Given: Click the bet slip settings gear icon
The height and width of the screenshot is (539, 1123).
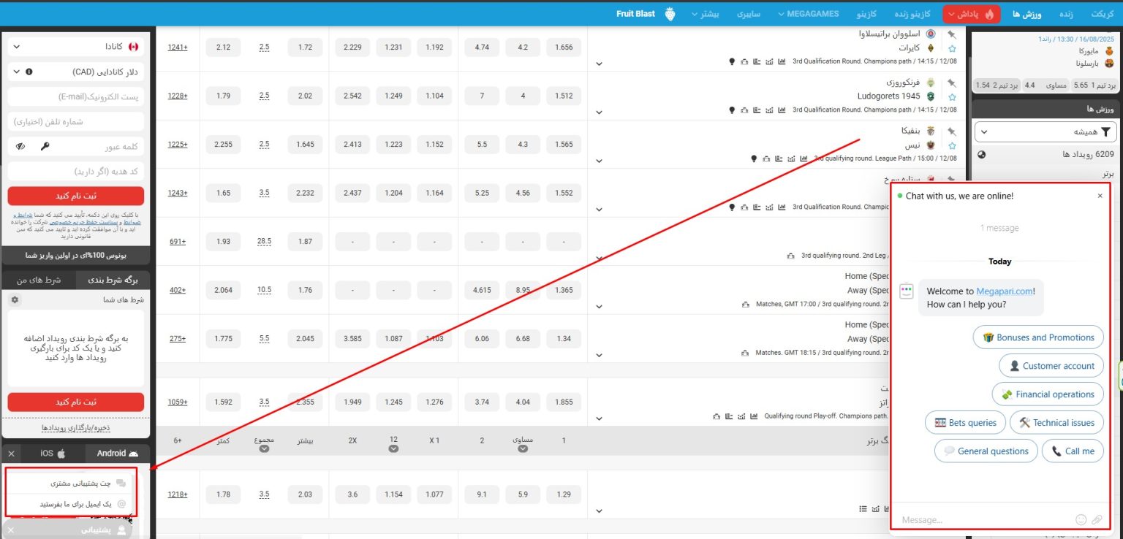Looking at the screenshot, I should click(15, 300).
